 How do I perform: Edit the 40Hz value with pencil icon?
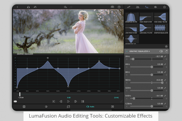[x=165, y=64]
